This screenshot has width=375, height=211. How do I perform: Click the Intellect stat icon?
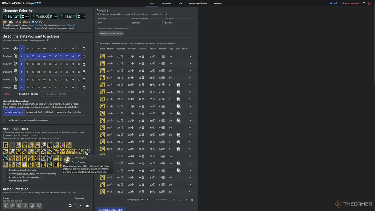(16, 80)
